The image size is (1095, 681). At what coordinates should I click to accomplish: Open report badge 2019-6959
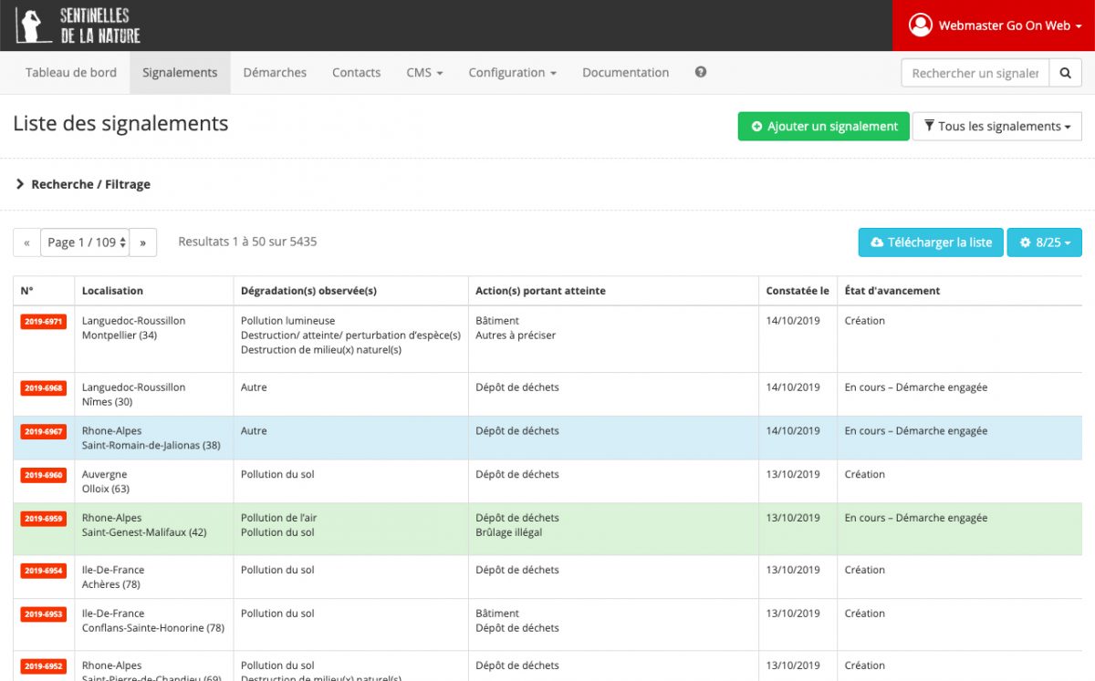[x=43, y=519]
